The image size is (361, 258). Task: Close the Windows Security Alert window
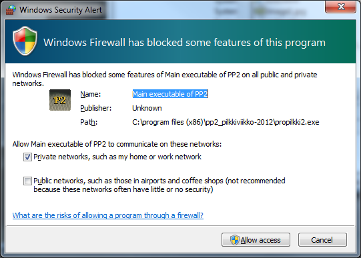pyautogui.click(x=340, y=7)
